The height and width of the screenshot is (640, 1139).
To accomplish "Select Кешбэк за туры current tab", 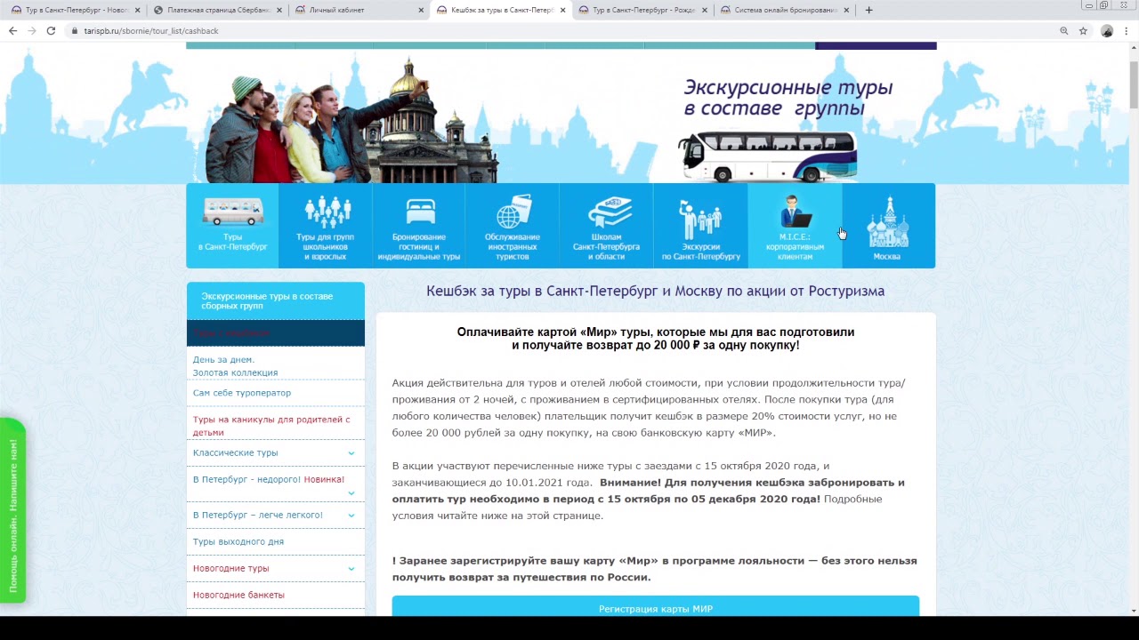I will click(x=501, y=10).
